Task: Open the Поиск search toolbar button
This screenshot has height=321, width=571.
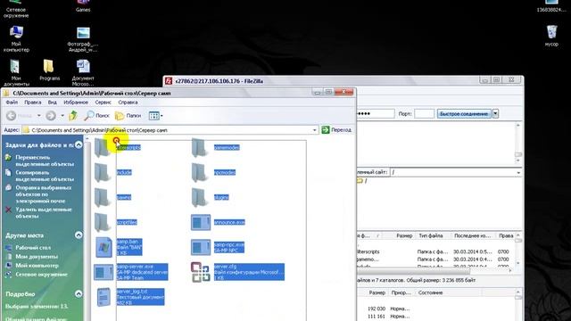Action: point(96,116)
